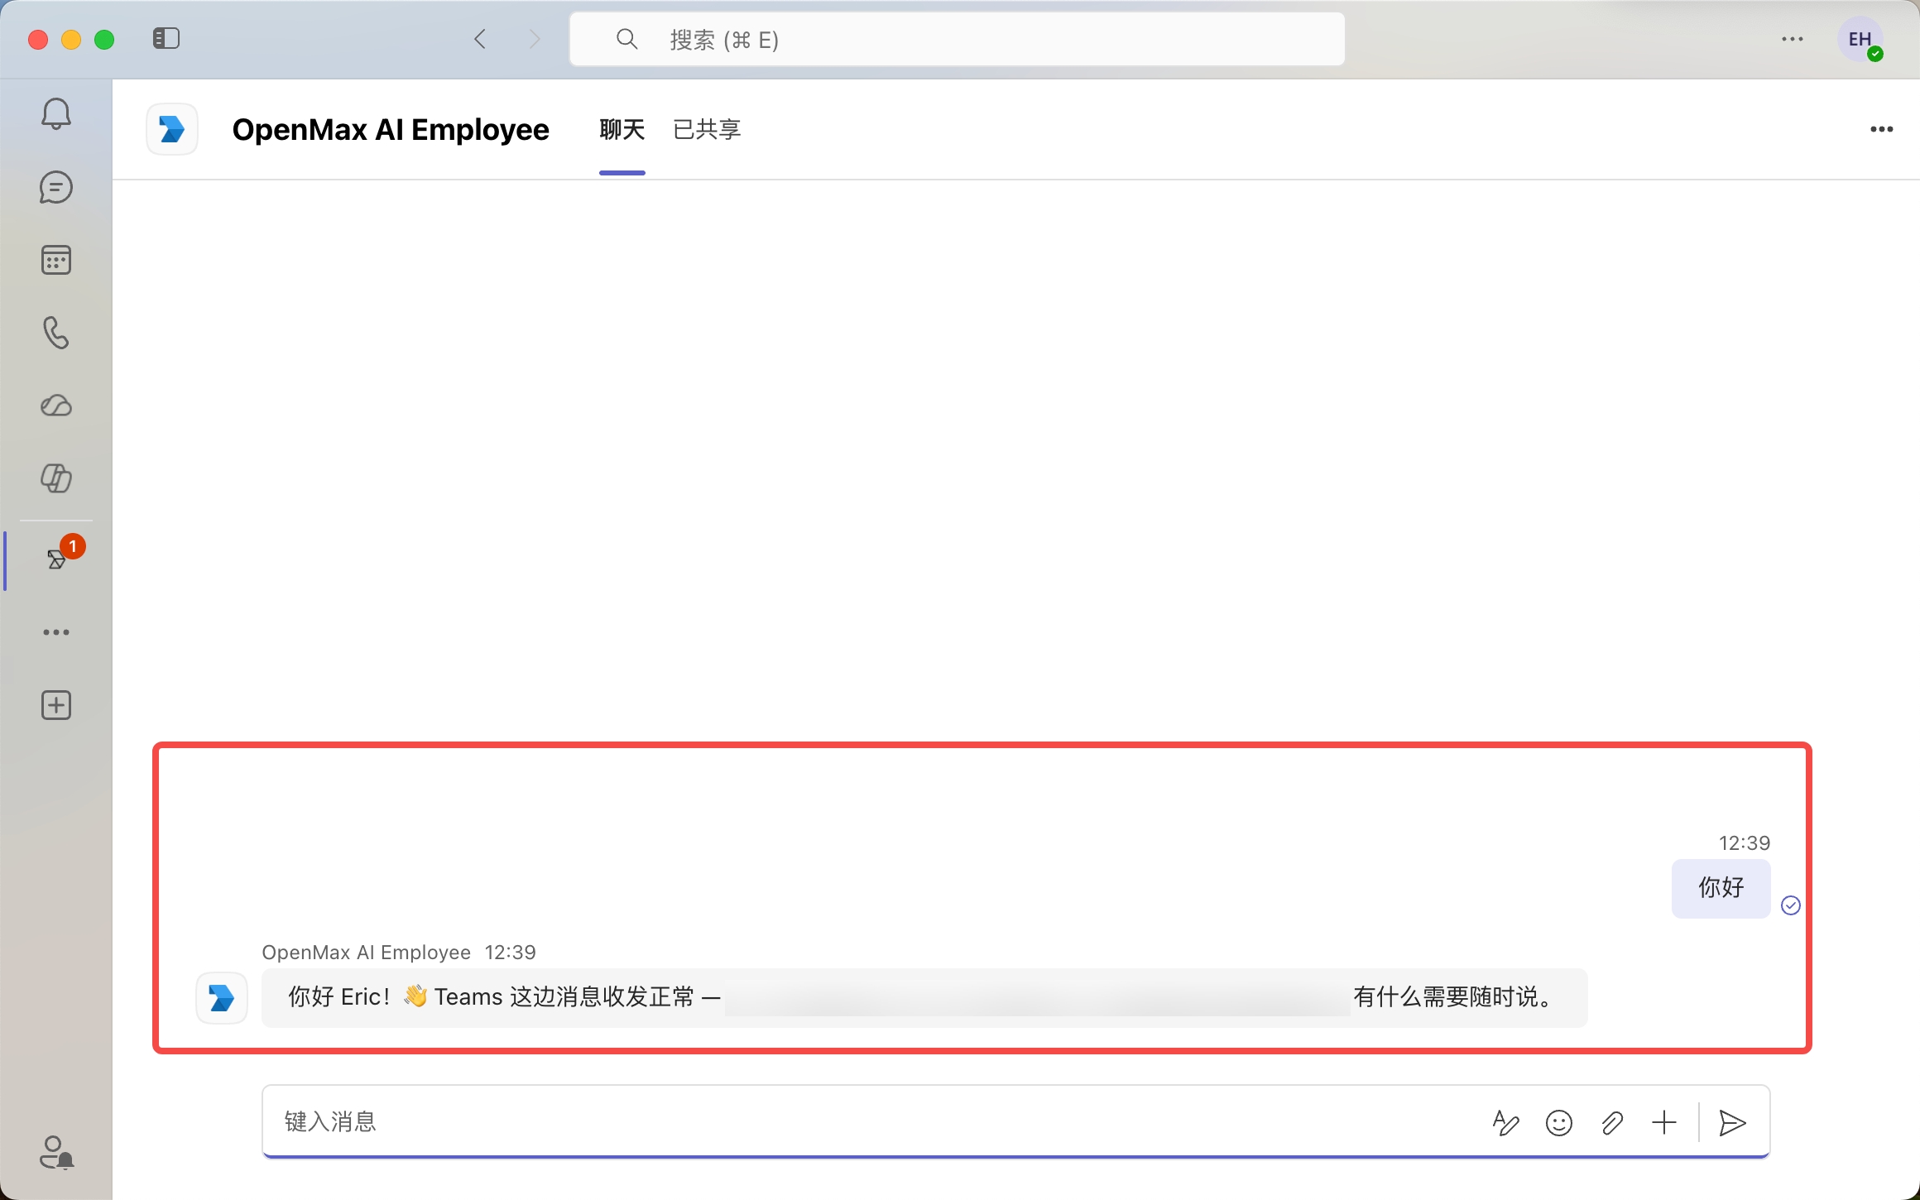Open more compose actions plus button
This screenshot has height=1200, width=1920.
(x=1664, y=1122)
